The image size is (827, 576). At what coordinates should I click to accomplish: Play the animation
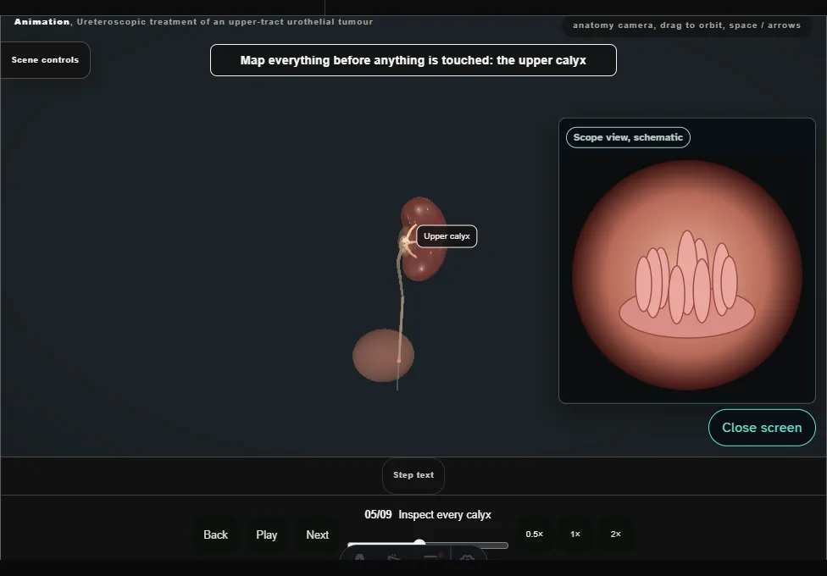coord(267,534)
